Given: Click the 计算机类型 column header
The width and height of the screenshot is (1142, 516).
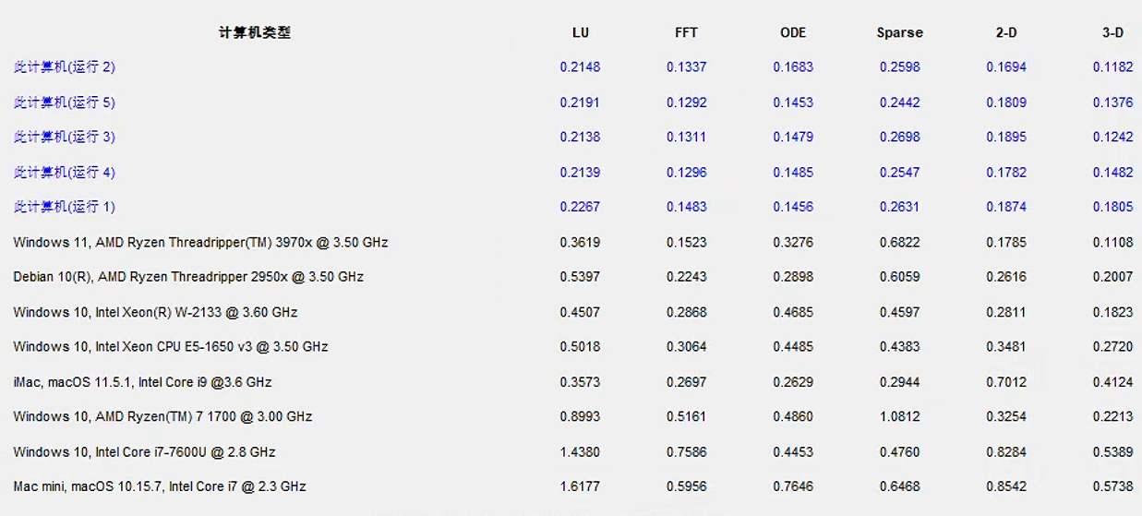Looking at the screenshot, I should point(255,32).
